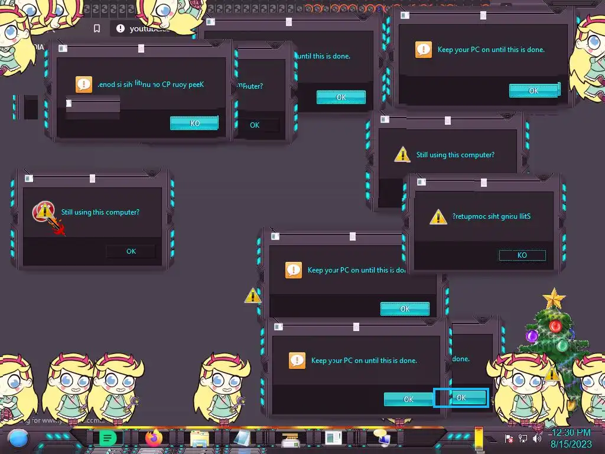
Task: Open the blue Start orb
Action: point(18,439)
